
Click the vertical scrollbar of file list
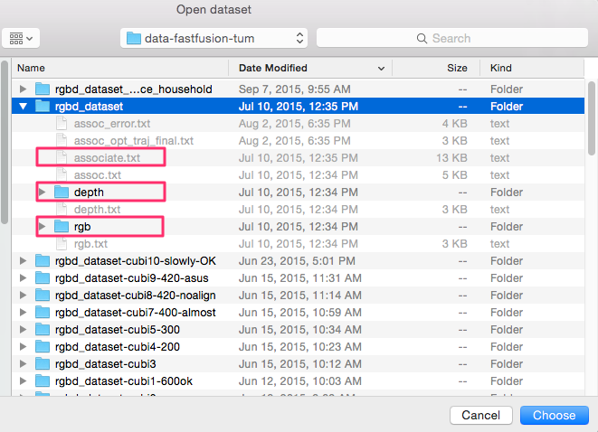591,226
